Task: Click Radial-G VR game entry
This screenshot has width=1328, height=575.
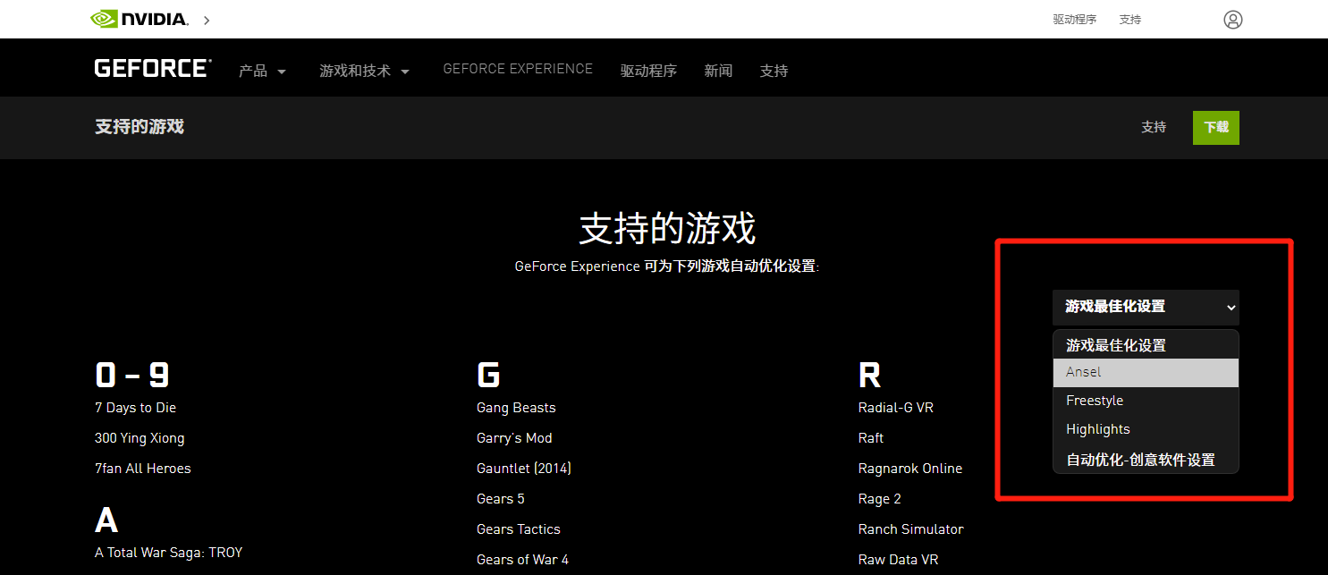Action: (x=896, y=408)
